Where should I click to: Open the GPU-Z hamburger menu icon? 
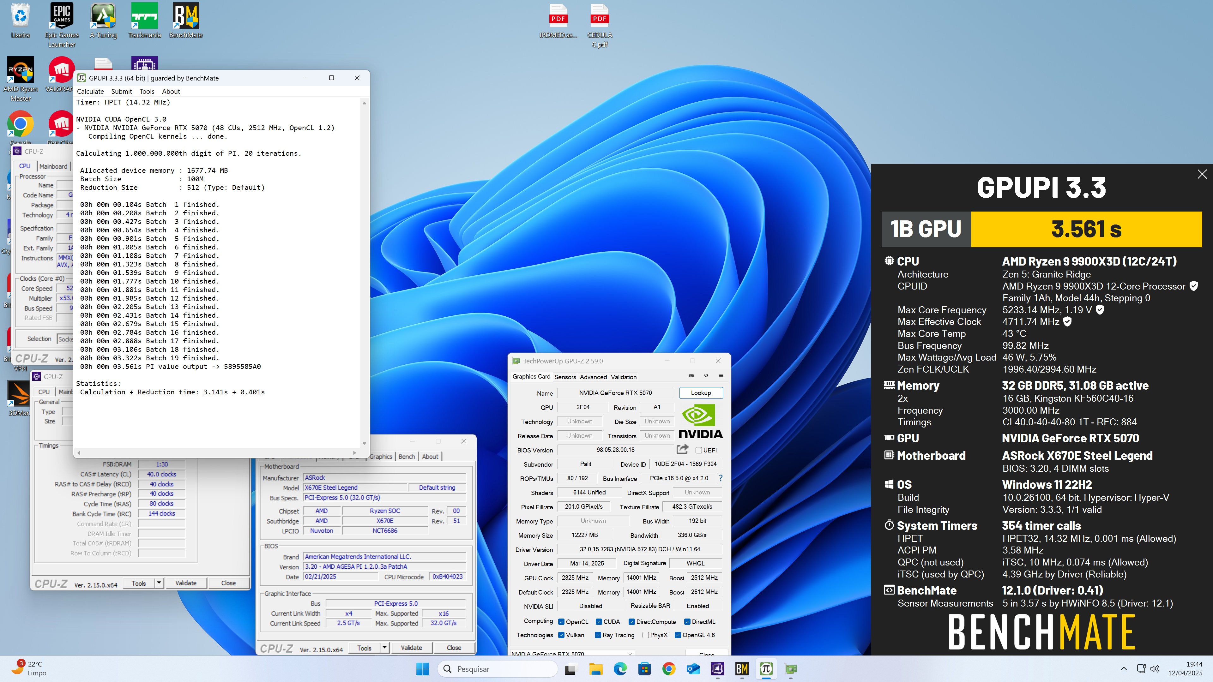721,376
